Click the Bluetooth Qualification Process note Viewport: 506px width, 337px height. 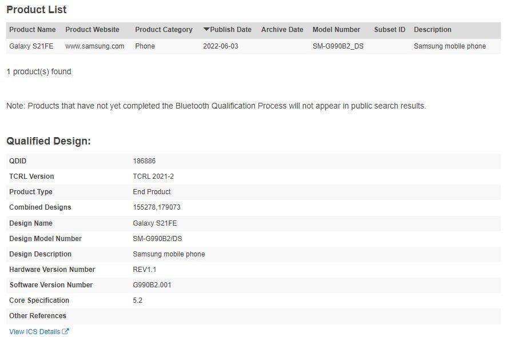click(216, 106)
